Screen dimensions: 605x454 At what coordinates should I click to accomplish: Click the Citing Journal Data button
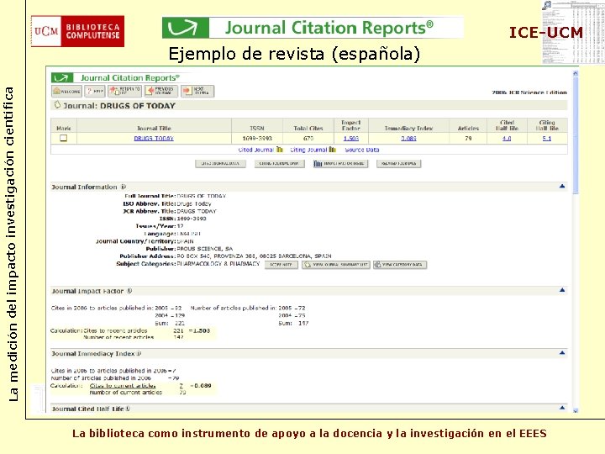[x=279, y=164]
